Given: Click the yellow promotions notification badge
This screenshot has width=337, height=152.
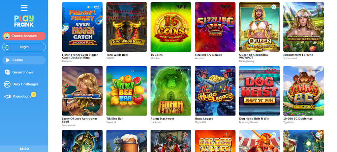Looking at the screenshot, I should point(33,94).
